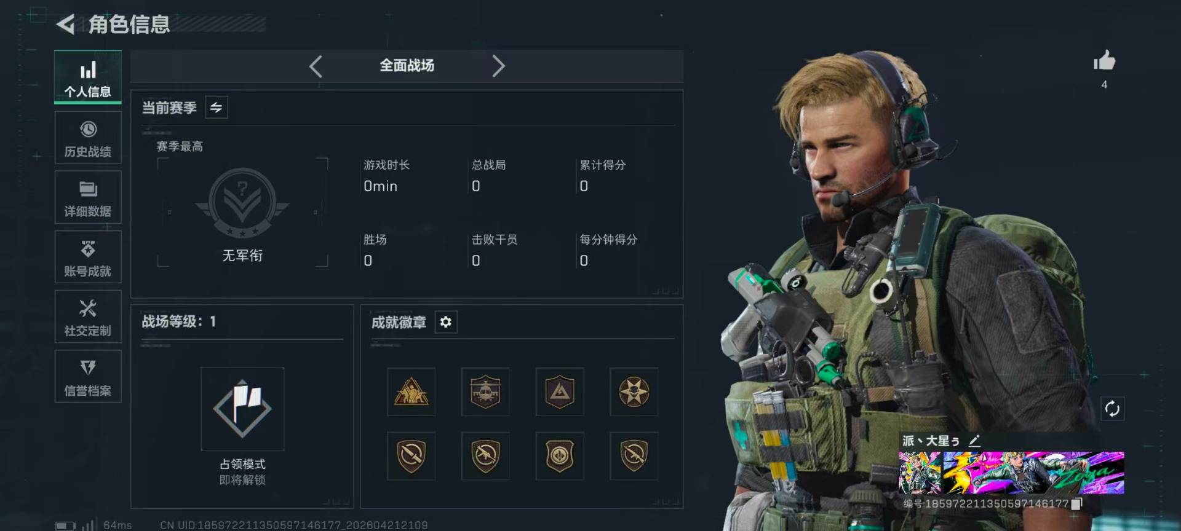The image size is (1181, 531).
Task: Click the rotate character refresh icon
Action: coord(1112,409)
